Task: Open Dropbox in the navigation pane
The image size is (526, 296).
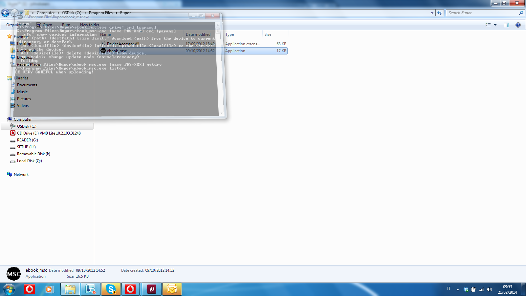Action: pyautogui.click(x=25, y=57)
